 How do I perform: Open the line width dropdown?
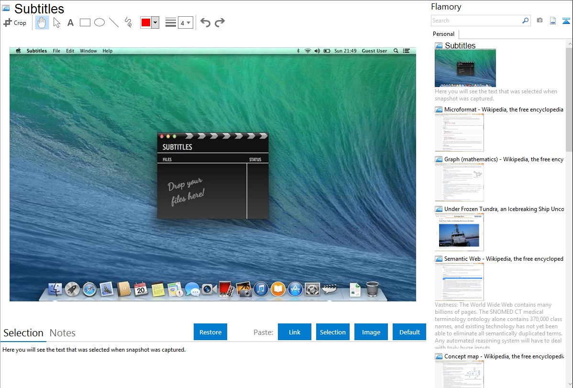point(185,22)
